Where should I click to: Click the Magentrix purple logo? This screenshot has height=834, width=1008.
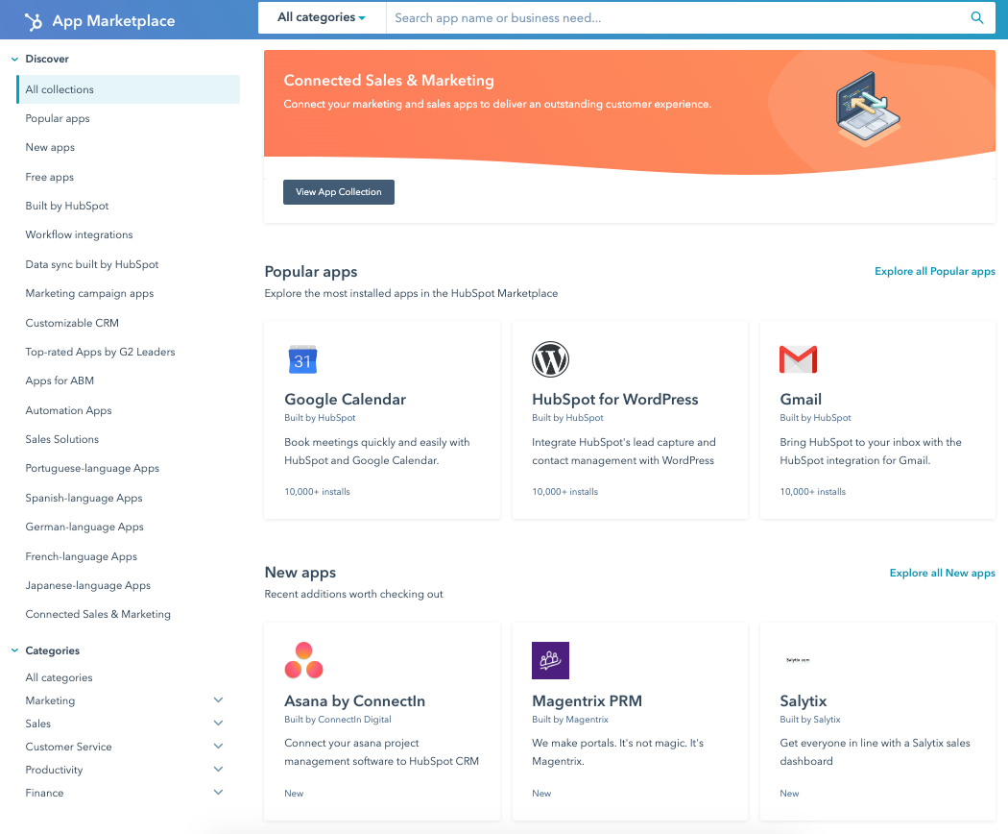tap(550, 660)
